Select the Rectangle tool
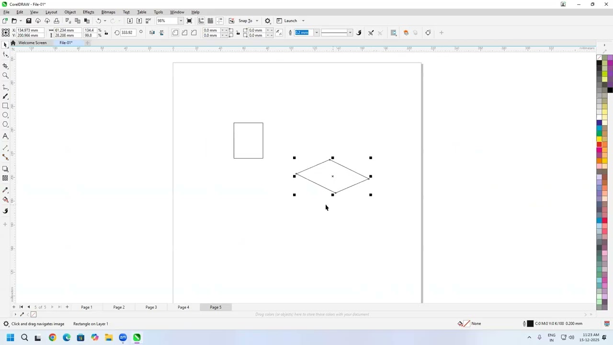The image size is (613, 345). click(5, 106)
